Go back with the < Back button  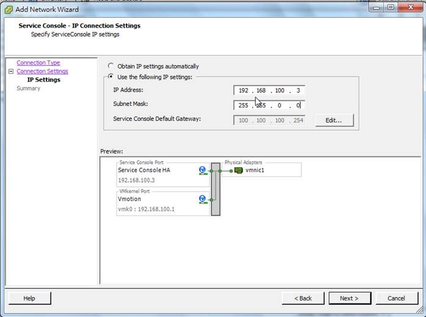click(303, 298)
